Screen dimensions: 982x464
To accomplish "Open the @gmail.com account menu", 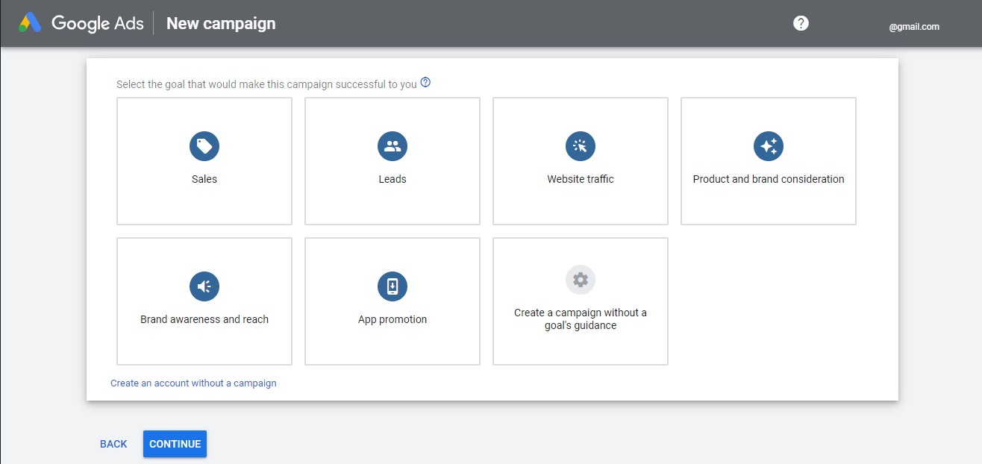I will 914,27.
